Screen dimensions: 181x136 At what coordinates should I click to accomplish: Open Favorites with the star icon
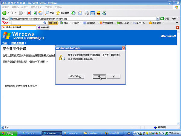62,13
